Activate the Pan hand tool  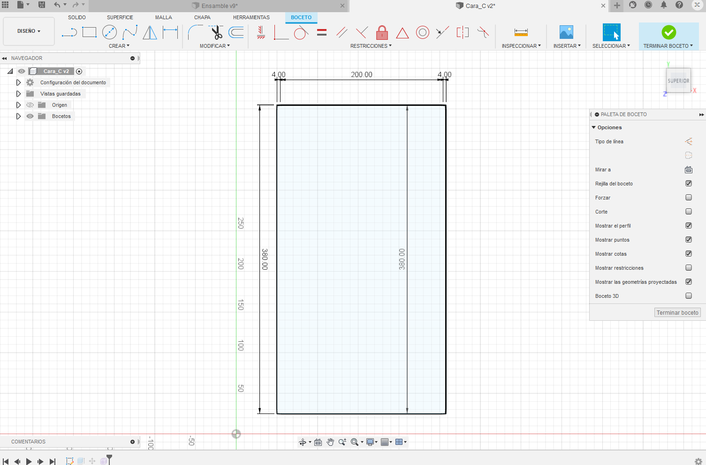(x=330, y=442)
